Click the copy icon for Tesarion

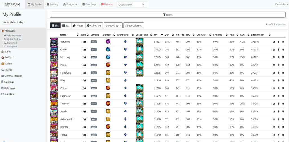tap(279, 104)
